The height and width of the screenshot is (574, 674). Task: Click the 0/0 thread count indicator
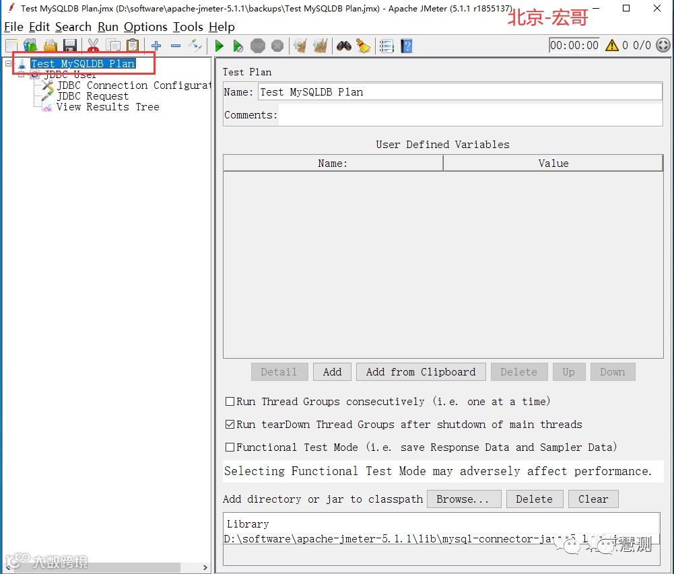coord(642,45)
